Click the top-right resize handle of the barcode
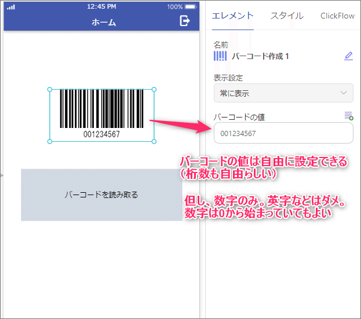 154,89
